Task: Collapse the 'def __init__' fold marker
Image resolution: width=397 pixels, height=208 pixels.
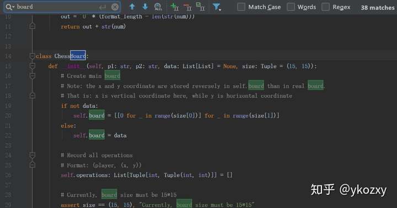Action: [x=33, y=66]
